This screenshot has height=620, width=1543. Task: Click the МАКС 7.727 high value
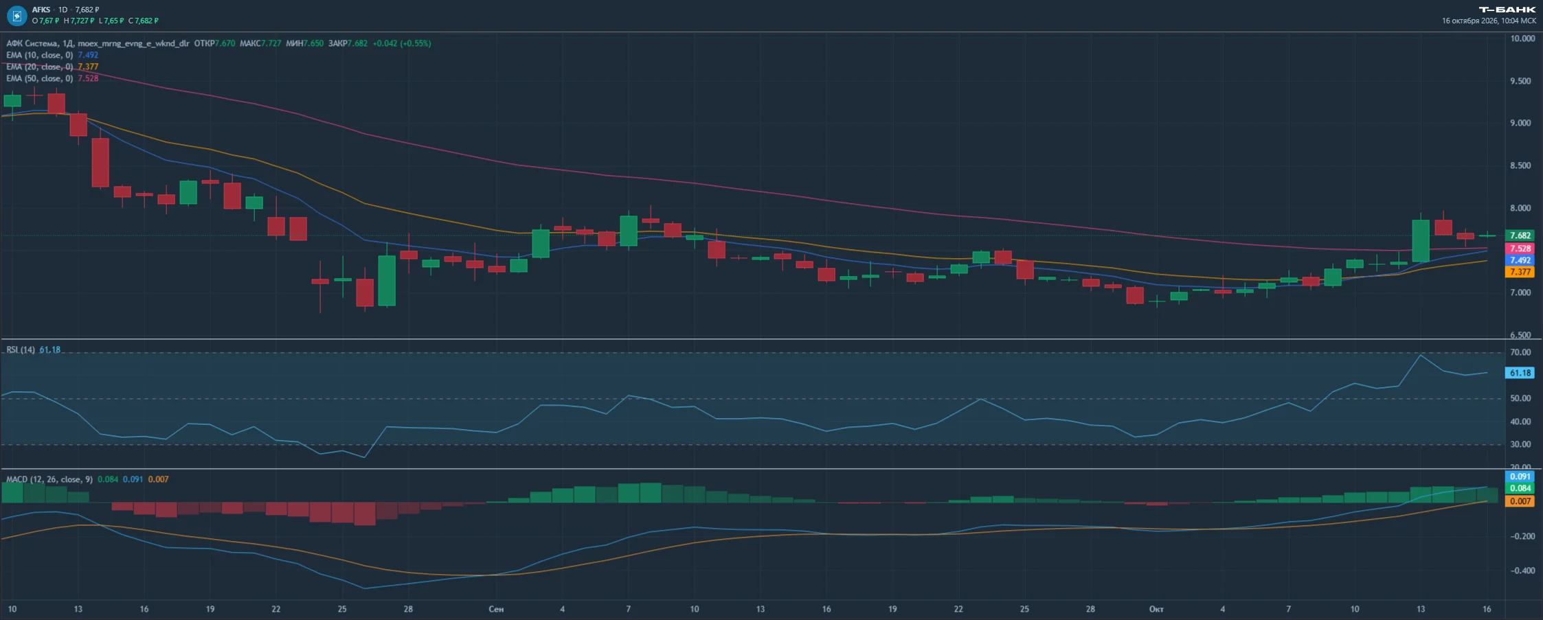click(x=260, y=43)
